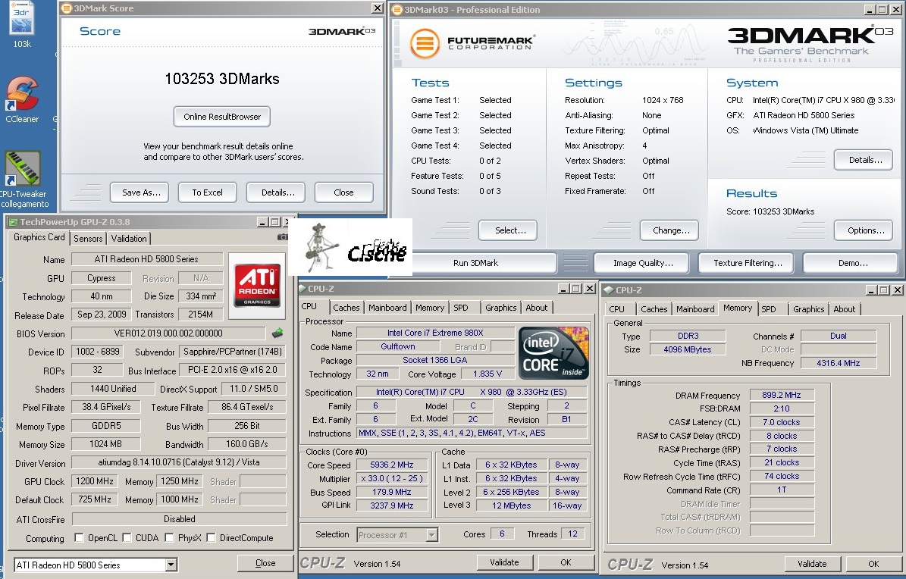The height and width of the screenshot is (579, 906).
Task: Click the Core Voltage 1.835 V value
Action: [487, 374]
